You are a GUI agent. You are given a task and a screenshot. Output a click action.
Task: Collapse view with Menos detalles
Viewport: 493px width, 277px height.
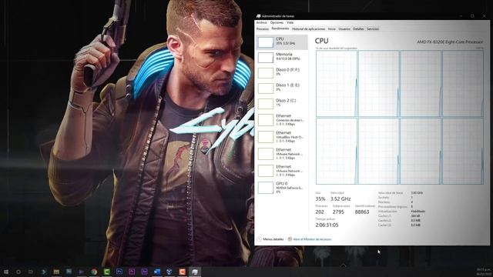(273, 239)
